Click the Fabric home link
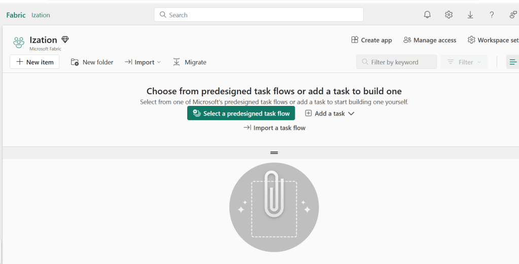The height and width of the screenshot is (264, 519). click(x=16, y=15)
